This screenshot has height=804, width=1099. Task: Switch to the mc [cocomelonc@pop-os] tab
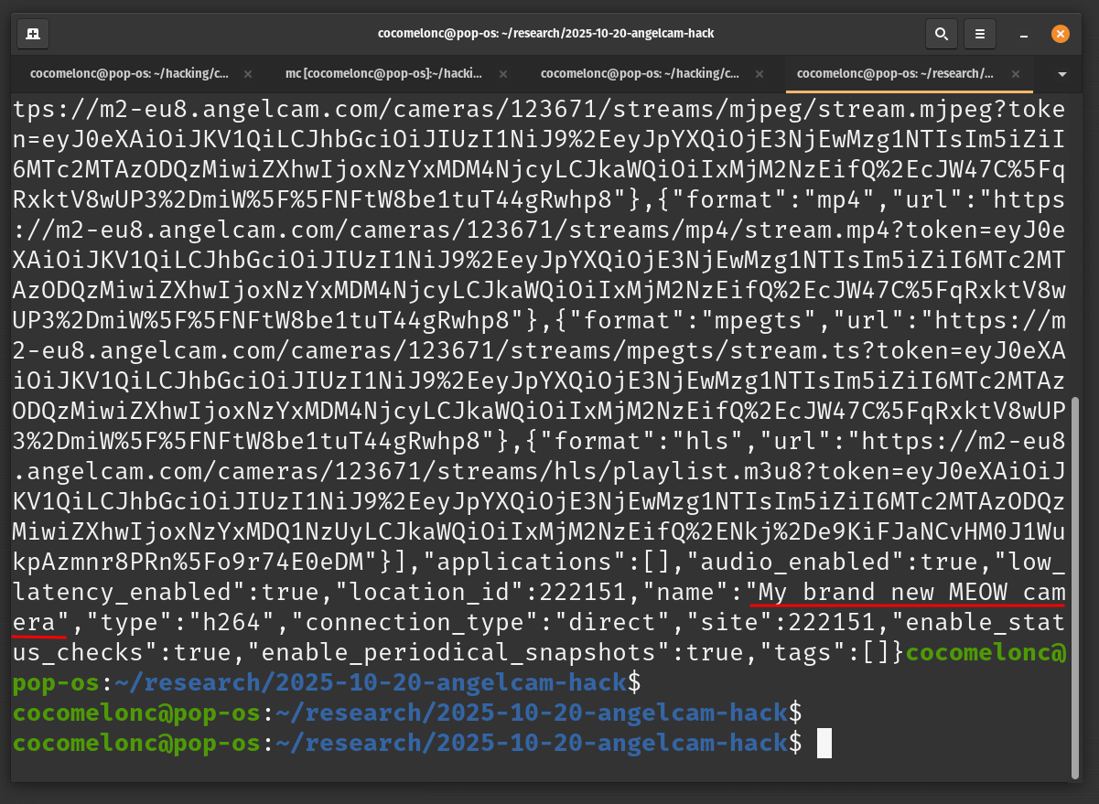click(x=383, y=73)
